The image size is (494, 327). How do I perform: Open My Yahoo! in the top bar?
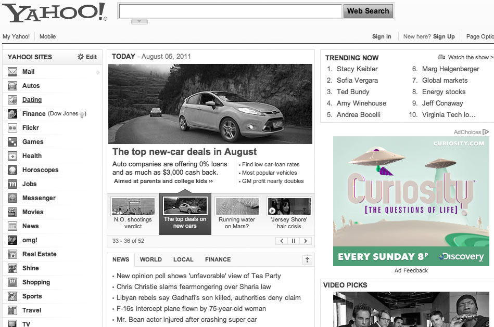point(16,36)
